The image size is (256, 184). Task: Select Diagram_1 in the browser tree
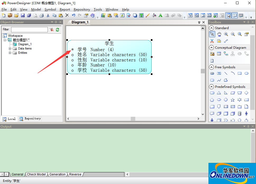tap(25, 44)
